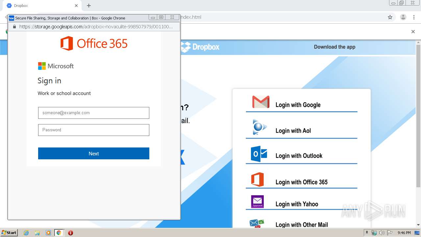This screenshot has height=237, width=421.
Task: Click the Gmail icon beside Login with Google
Action: (261, 102)
